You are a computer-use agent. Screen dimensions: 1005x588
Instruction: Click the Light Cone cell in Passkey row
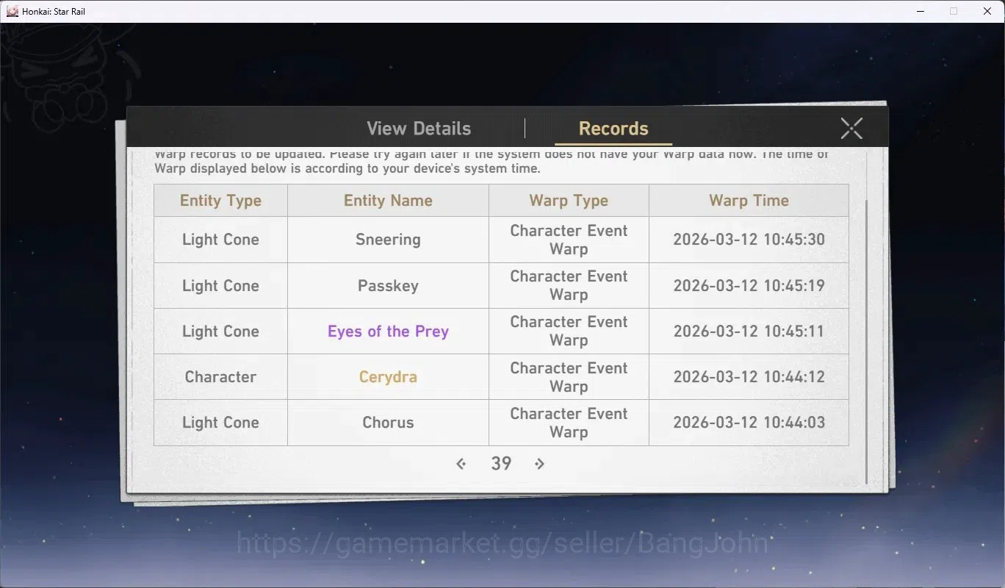[x=220, y=286]
